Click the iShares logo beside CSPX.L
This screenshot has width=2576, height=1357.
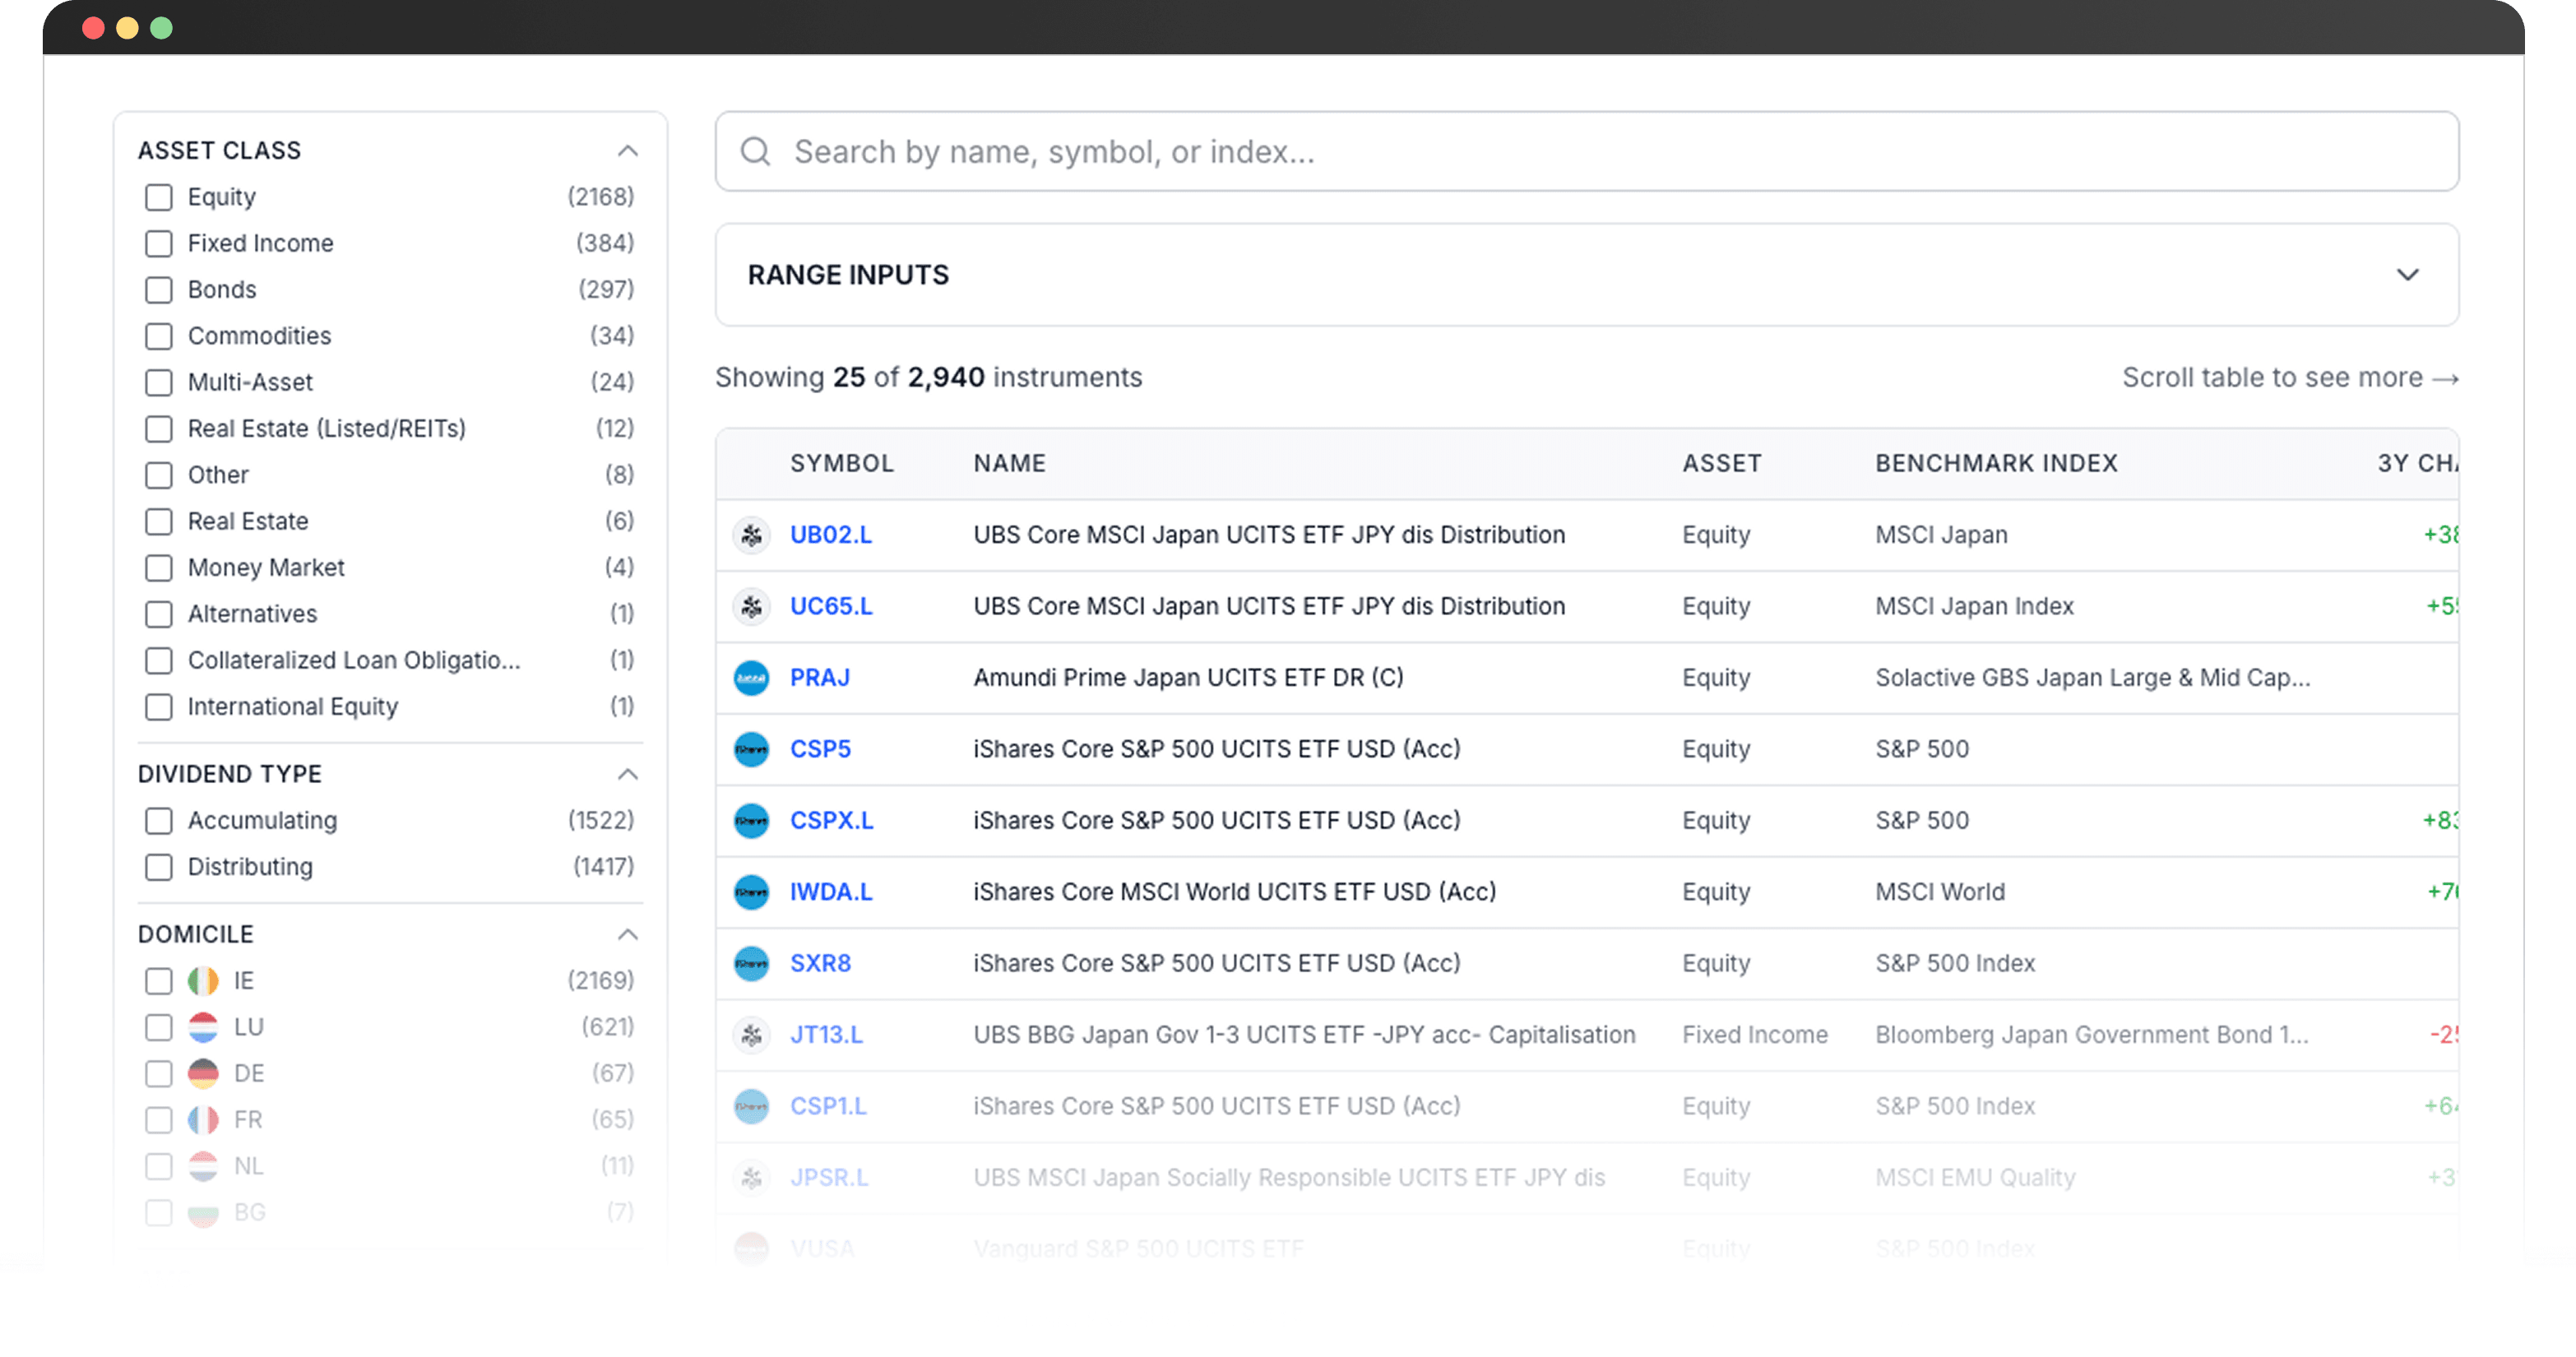pos(751,821)
